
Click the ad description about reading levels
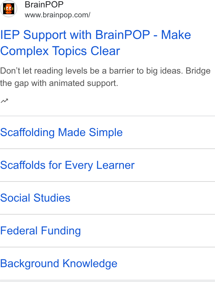click(x=105, y=77)
